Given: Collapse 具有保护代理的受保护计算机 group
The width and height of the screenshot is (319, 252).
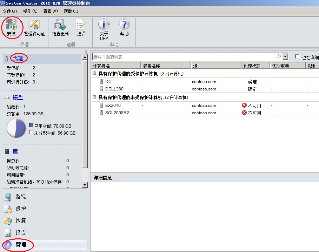Looking at the screenshot, I should point(94,73).
